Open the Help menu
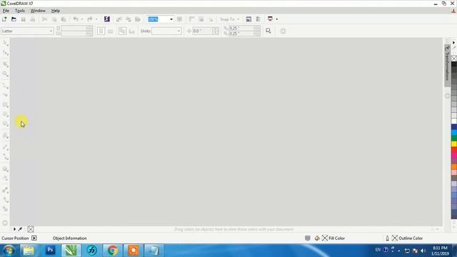 tap(56, 11)
